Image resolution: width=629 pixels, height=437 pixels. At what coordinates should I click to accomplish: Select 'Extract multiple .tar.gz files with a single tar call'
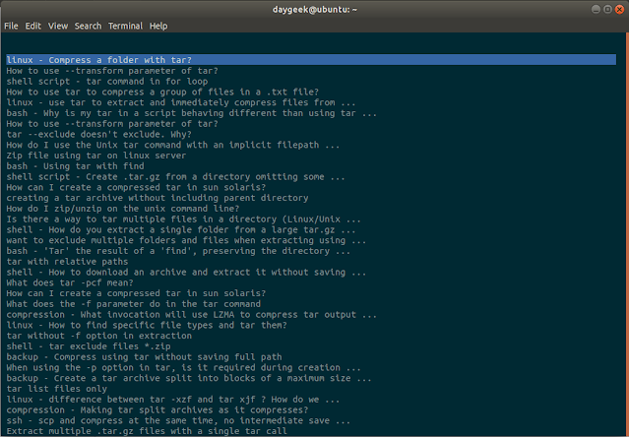(147, 431)
